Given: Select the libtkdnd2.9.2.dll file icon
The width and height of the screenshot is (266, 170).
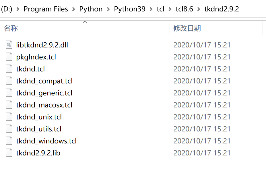Looking at the screenshot, I should point(9,45).
